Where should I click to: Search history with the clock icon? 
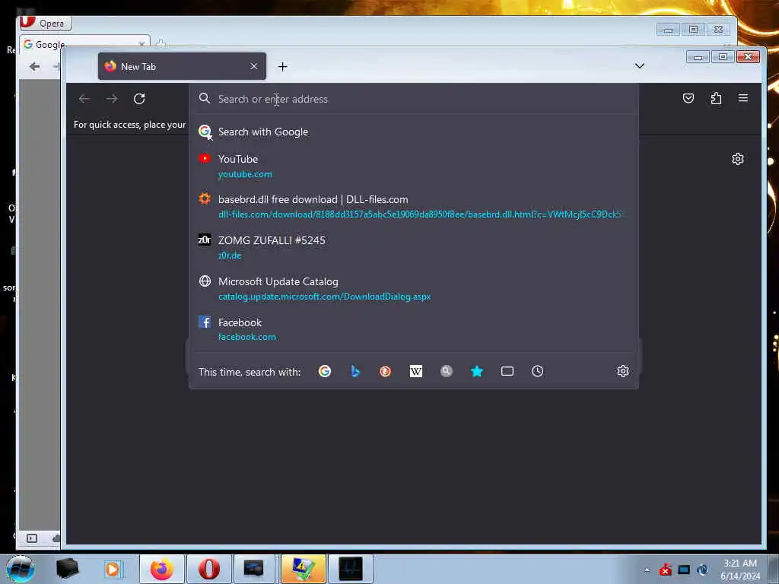(538, 371)
